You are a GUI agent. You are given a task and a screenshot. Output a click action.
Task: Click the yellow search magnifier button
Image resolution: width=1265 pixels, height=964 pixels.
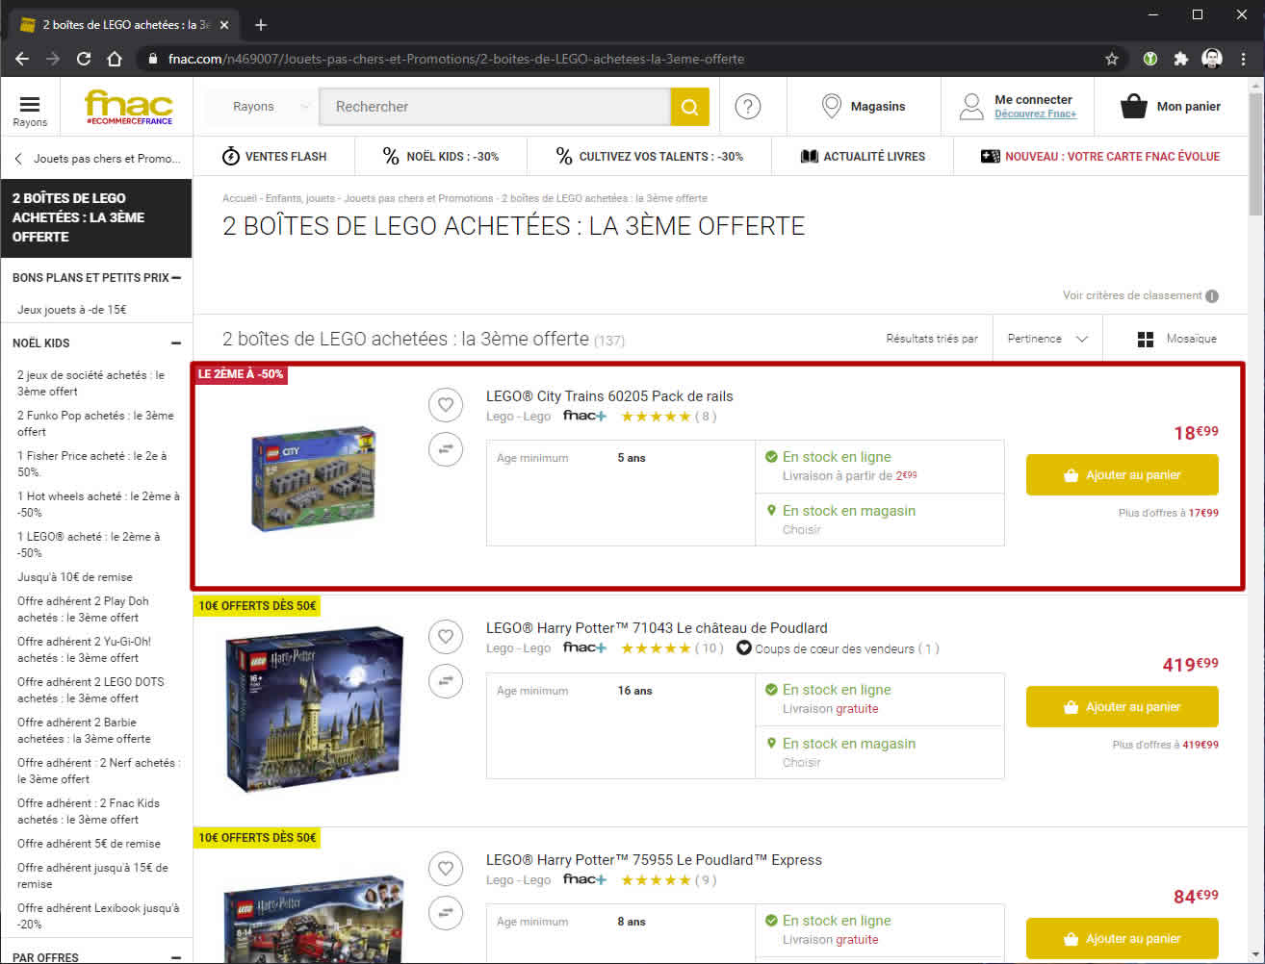[x=689, y=107]
